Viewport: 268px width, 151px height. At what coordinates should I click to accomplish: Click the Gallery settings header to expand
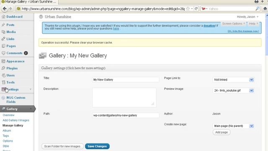point(150,68)
